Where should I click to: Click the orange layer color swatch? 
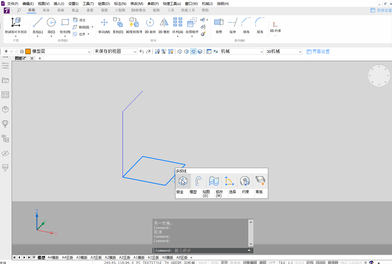[x=28, y=51]
